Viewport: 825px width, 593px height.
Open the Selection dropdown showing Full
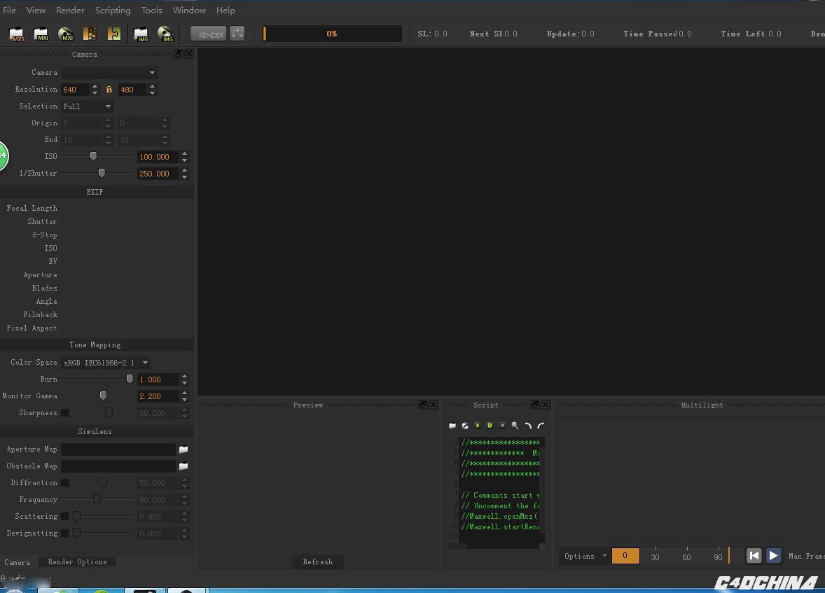[87, 106]
